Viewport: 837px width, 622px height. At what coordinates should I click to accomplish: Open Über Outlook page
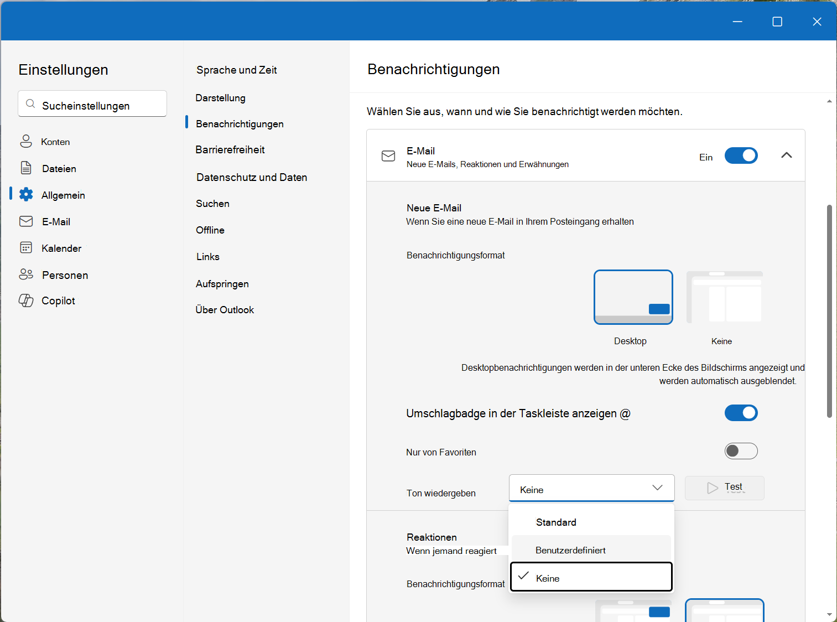tap(225, 310)
